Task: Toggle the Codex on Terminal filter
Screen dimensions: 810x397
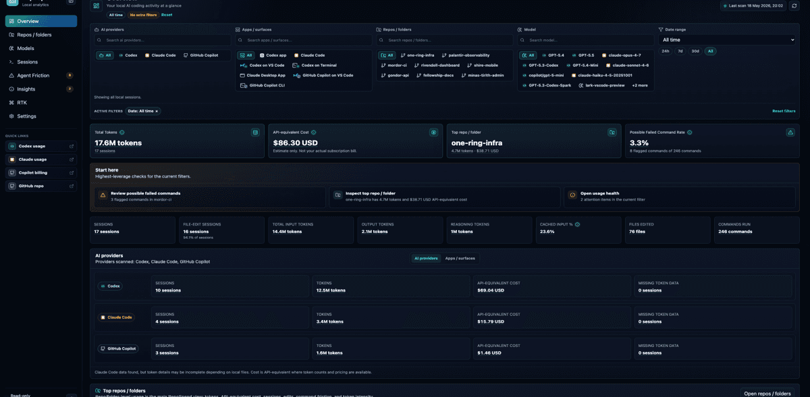Action: [x=315, y=65]
